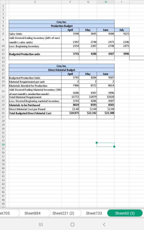Select the active cell H34 outlined in green

click(x=106, y=145)
